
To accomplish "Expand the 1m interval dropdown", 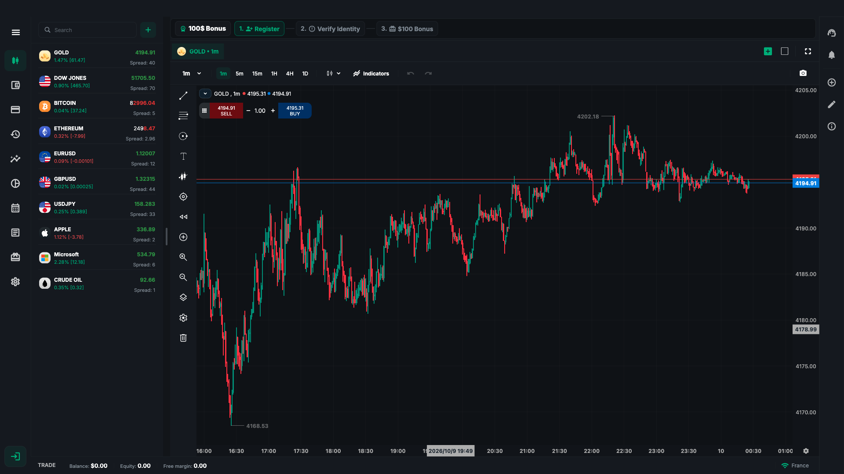I will [192, 74].
